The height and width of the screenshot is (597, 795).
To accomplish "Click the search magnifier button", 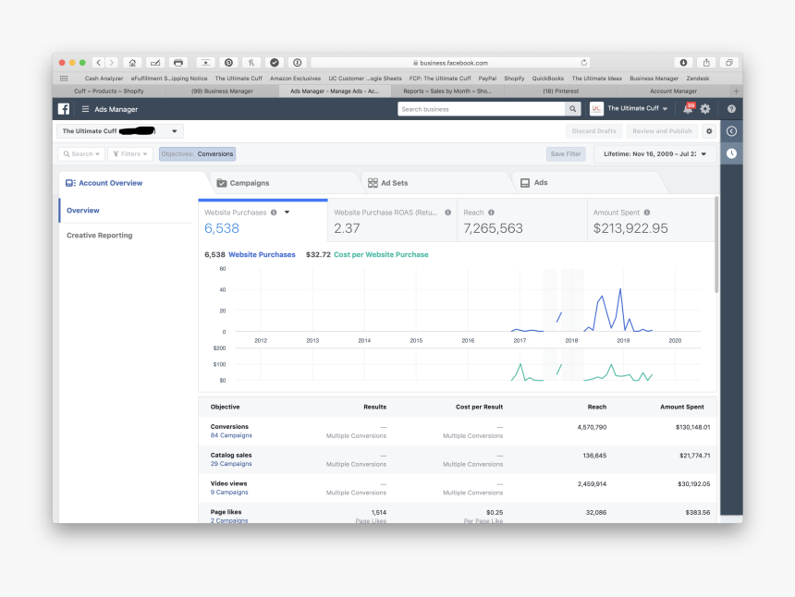I will 573,109.
